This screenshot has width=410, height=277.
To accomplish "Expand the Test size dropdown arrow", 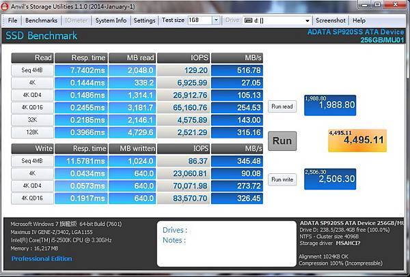I will tap(216, 20).
